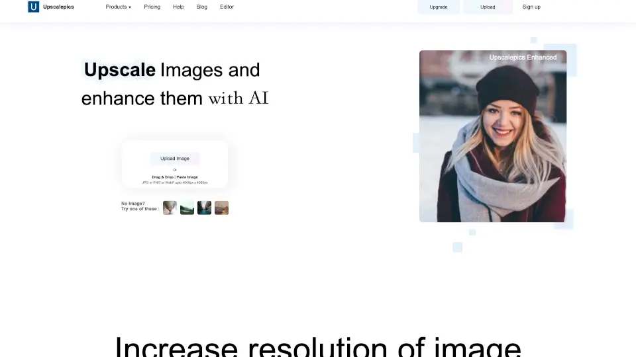Image resolution: width=636 pixels, height=357 pixels.
Task: Click the Upscalepics U logo icon
Action: pos(34,7)
